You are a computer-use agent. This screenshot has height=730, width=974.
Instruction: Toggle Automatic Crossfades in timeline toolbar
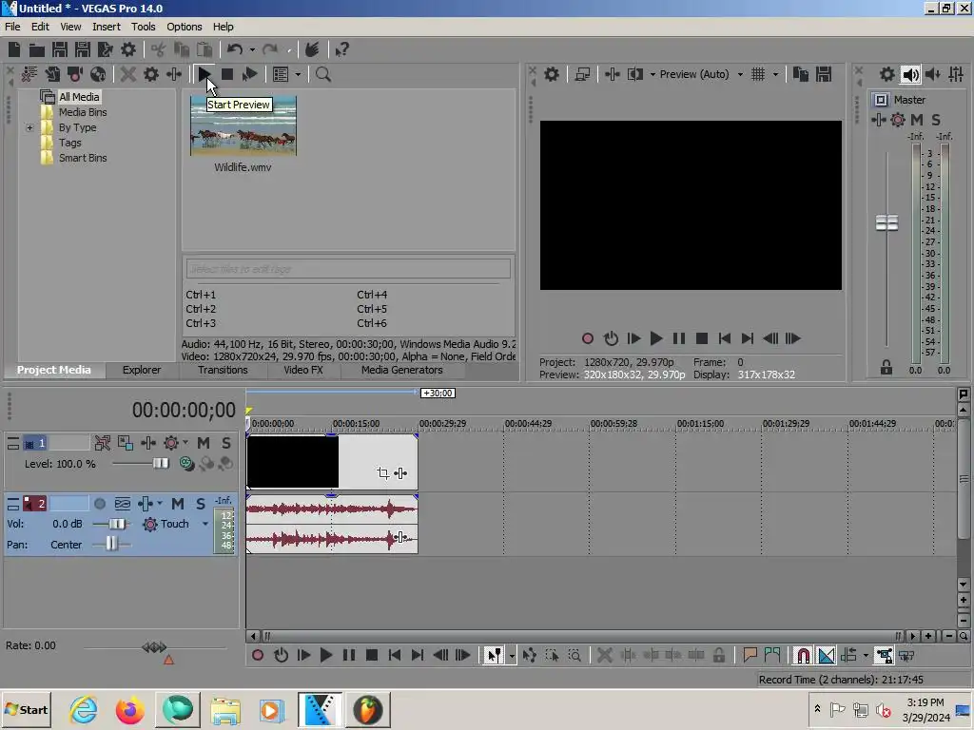[827, 655]
